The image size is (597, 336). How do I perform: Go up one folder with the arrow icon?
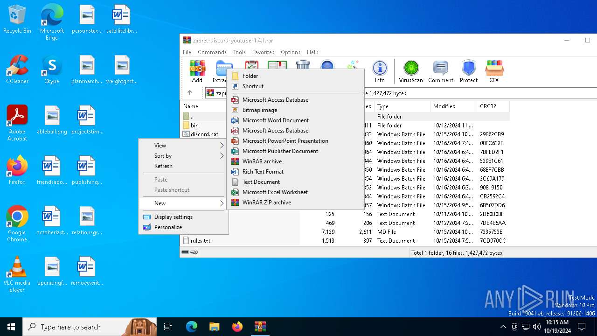pyautogui.click(x=190, y=93)
